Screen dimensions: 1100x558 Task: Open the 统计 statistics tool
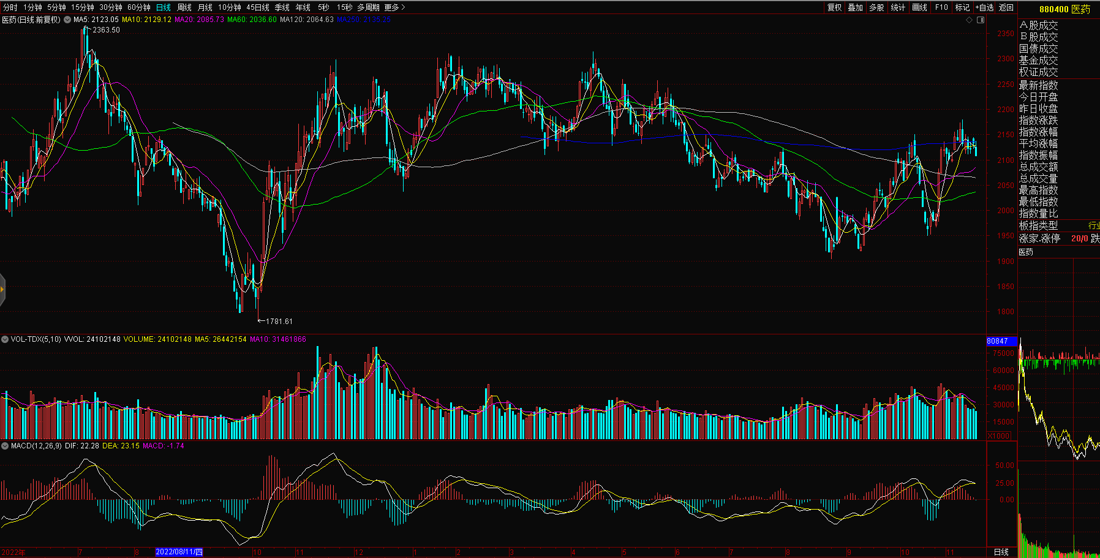[x=898, y=7]
